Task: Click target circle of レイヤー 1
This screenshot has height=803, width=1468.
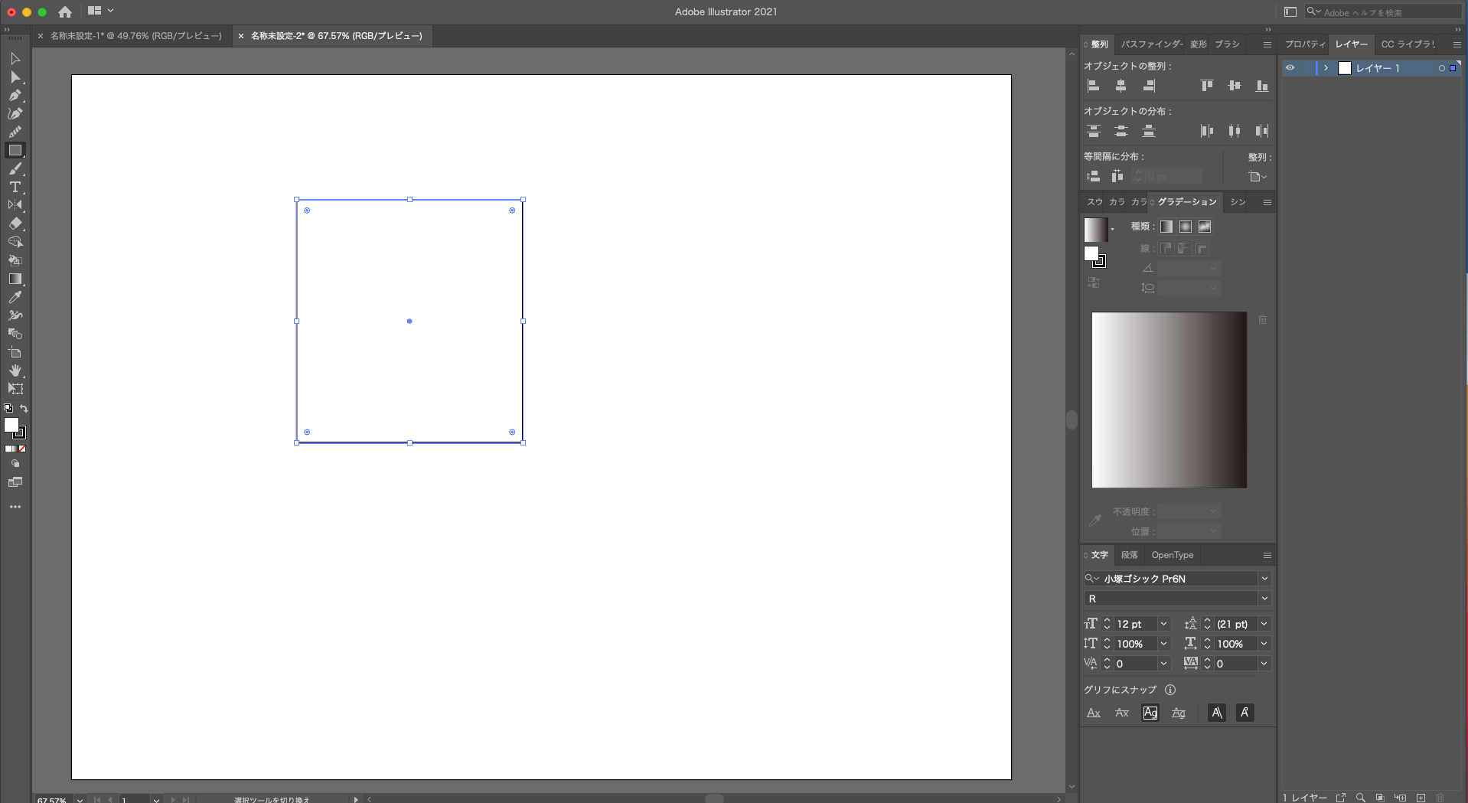Action: click(x=1442, y=68)
